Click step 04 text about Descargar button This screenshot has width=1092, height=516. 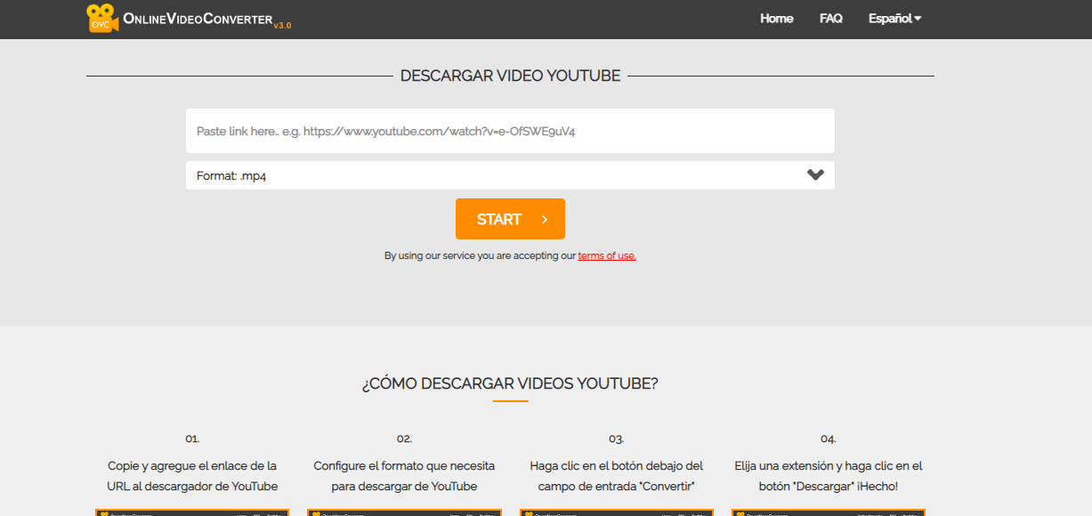click(829, 476)
